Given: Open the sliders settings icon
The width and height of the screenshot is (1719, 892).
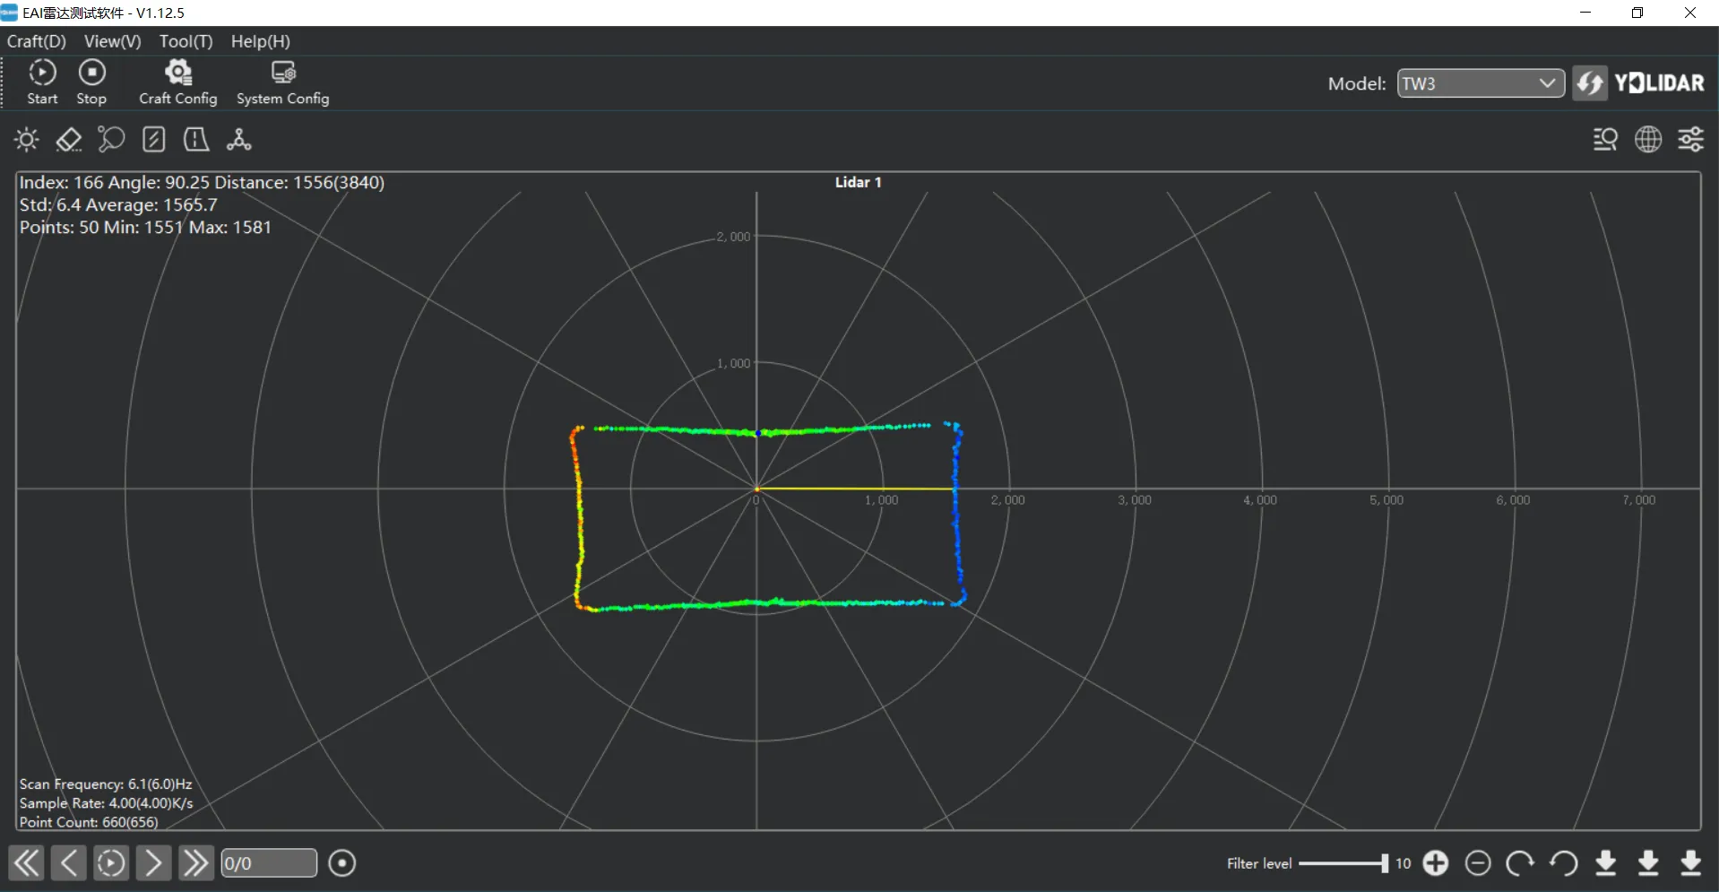Looking at the screenshot, I should pos(1691,139).
